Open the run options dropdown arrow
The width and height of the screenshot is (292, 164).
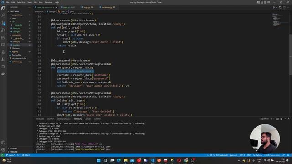pyautogui.click(x=276, y=7)
